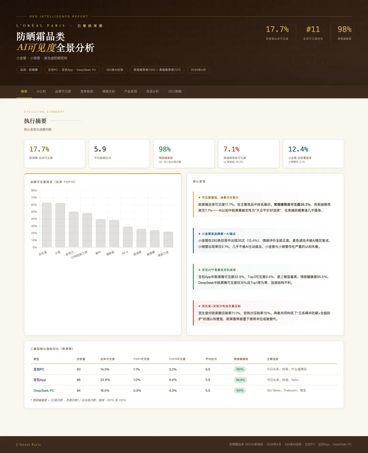Select the 98% 情感健康度 summary card
Image resolution: width=368 pixels, height=453 pixels.
pos(184,154)
